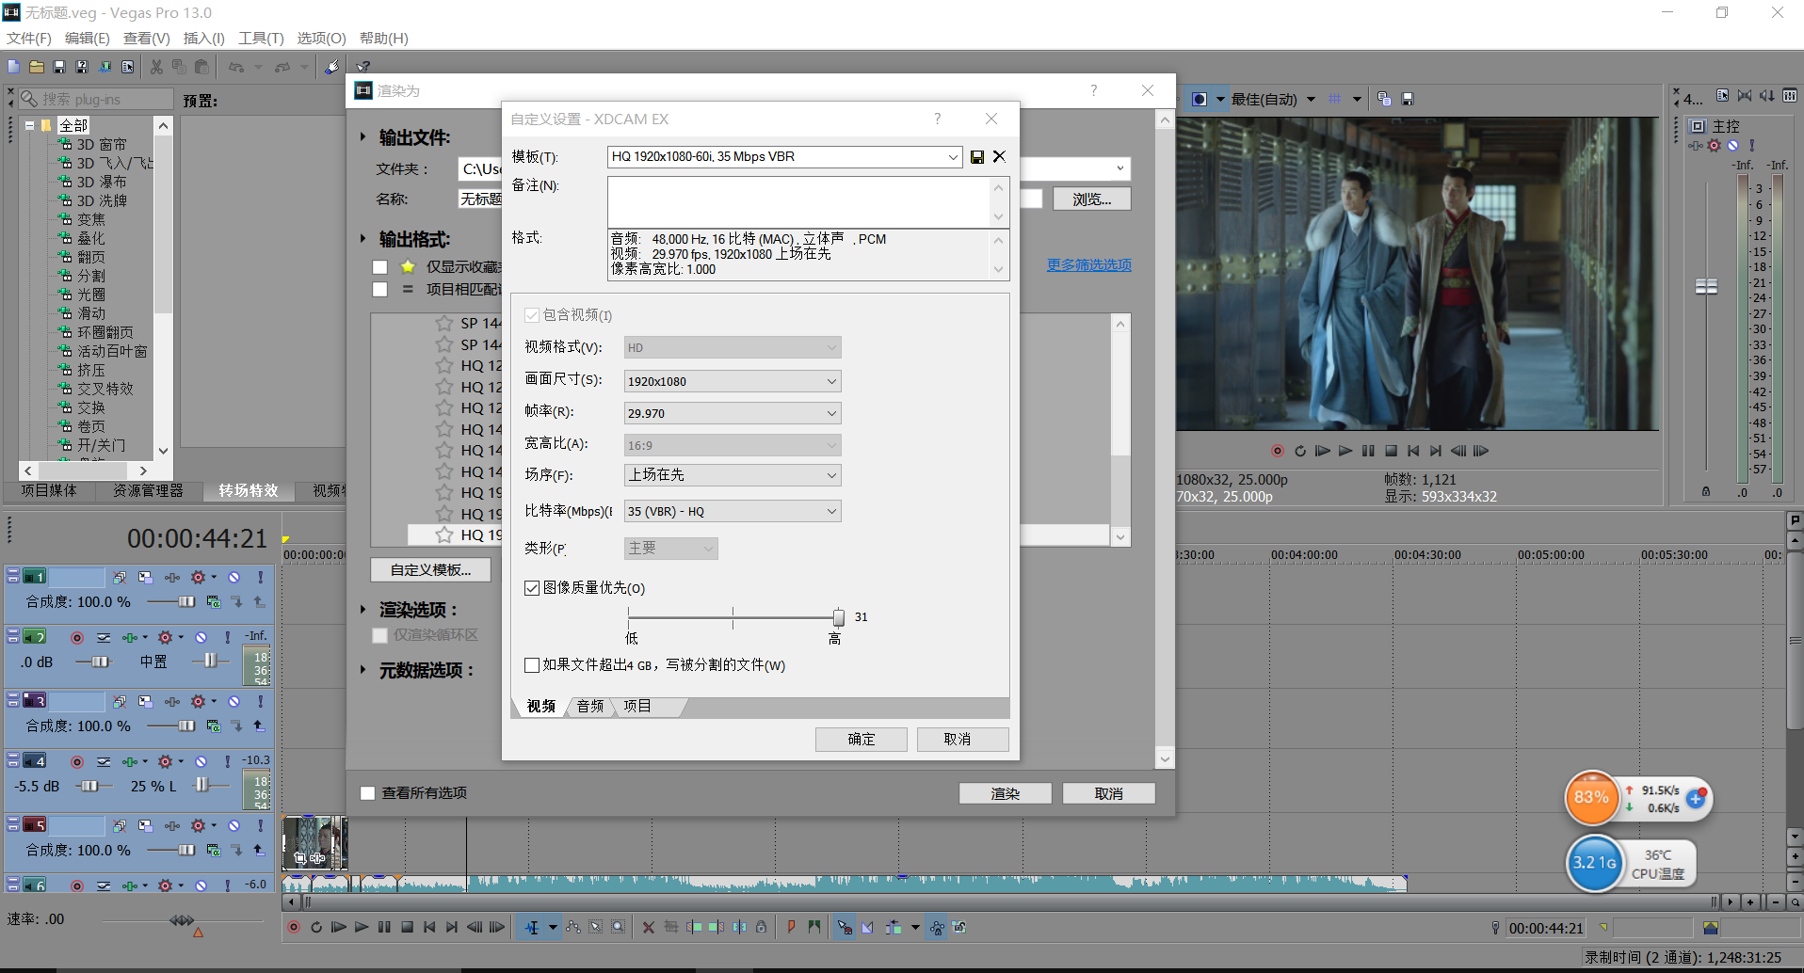Toggle the render loop region only checkbox

pos(380,635)
